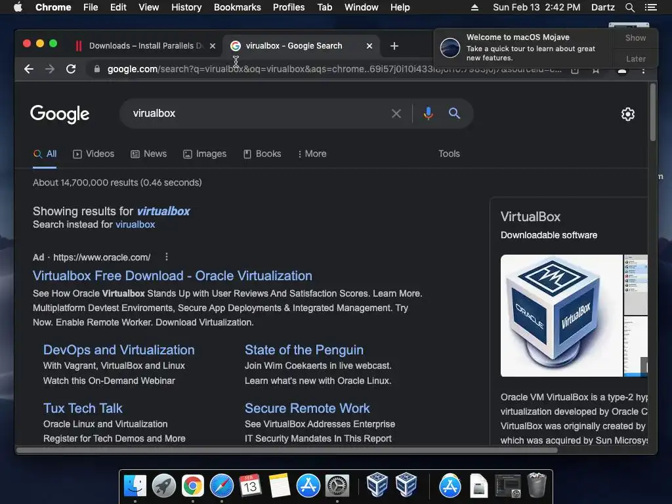Click the Google logo
672x504 pixels.
click(x=60, y=114)
